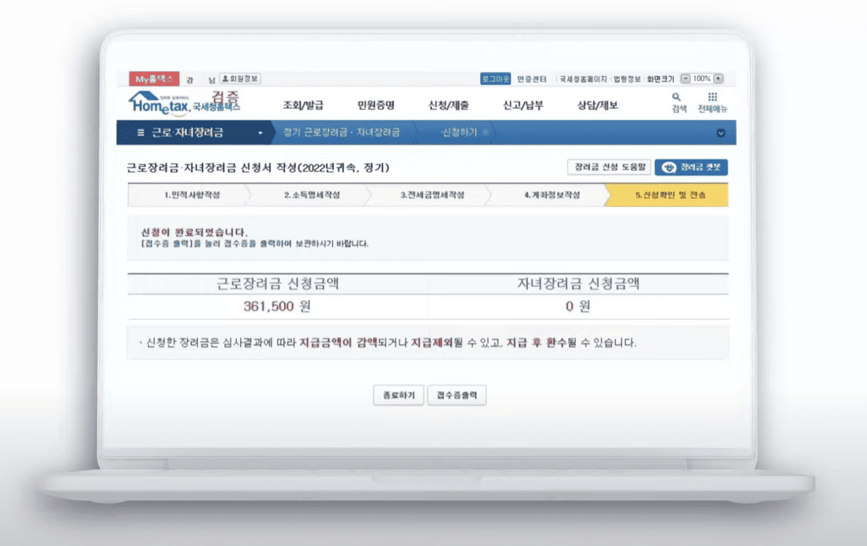Expand the 근로·자녀장려금 dropdown arrow
867x546 pixels.
pyautogui.click(x=260, y=133)
